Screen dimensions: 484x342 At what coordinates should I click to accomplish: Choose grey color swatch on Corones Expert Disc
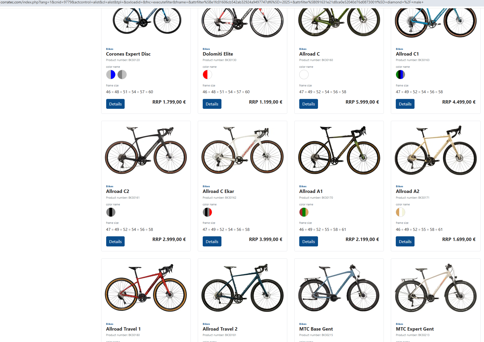122,75
